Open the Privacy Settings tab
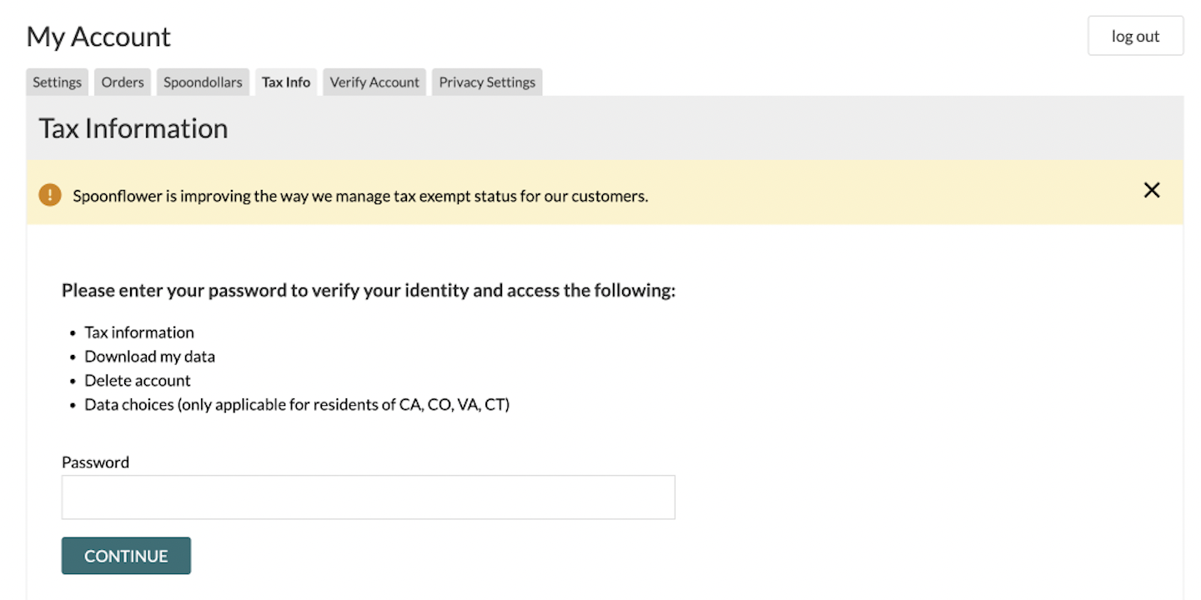This screenshot has width=1201, height=600. [486, 82]
